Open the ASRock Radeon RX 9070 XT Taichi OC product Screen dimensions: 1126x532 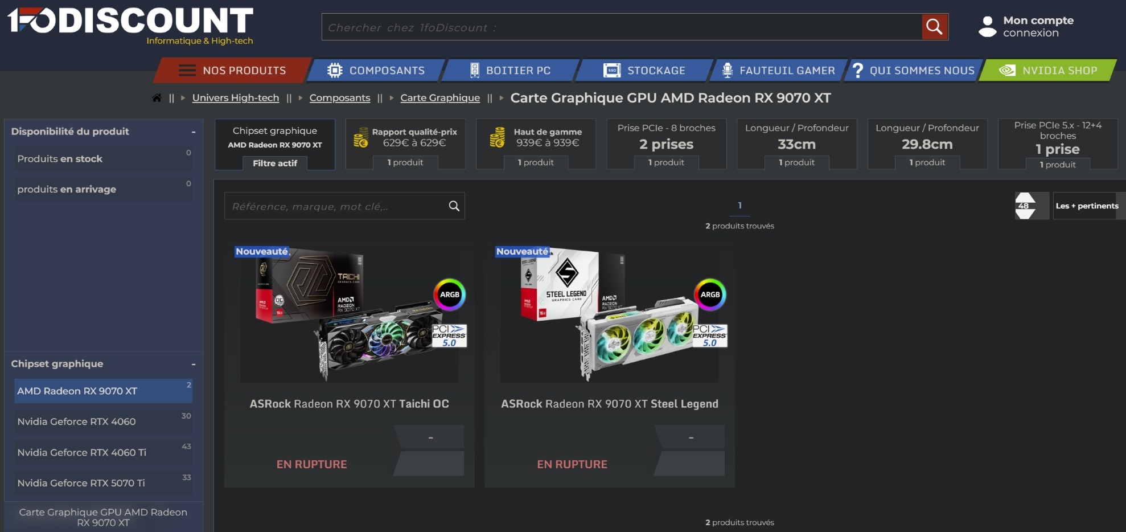tap(349, 404)
